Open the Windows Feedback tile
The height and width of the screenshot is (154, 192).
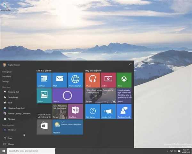coord(124,111)
